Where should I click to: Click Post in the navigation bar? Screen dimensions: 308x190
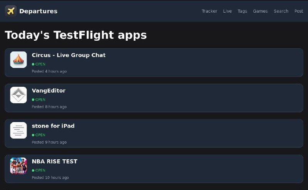click(x=299, y=11)
